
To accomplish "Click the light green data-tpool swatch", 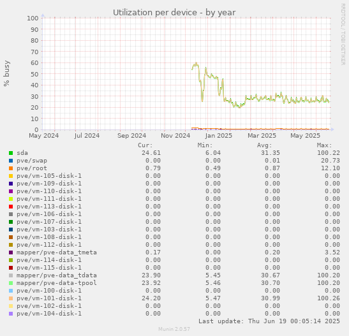I will tap(11, 283).
